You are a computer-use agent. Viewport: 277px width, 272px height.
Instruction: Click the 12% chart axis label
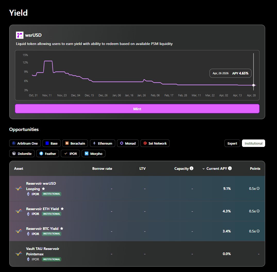click(25, 62)
